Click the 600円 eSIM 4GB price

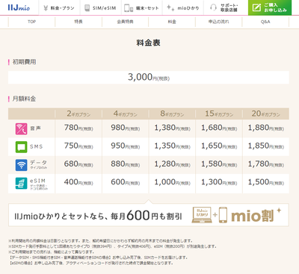(126, 182)
